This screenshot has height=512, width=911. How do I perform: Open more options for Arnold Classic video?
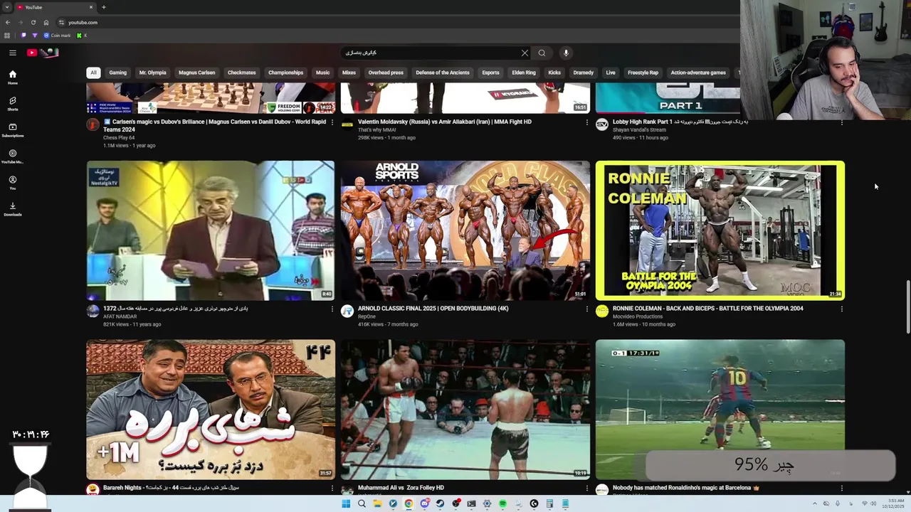click(587, 309)
